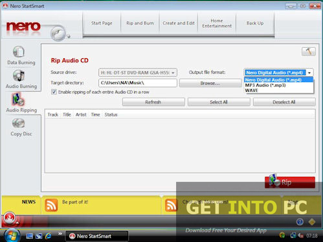Choose WAVE output format option
The image size is (323, 242).
278,91
